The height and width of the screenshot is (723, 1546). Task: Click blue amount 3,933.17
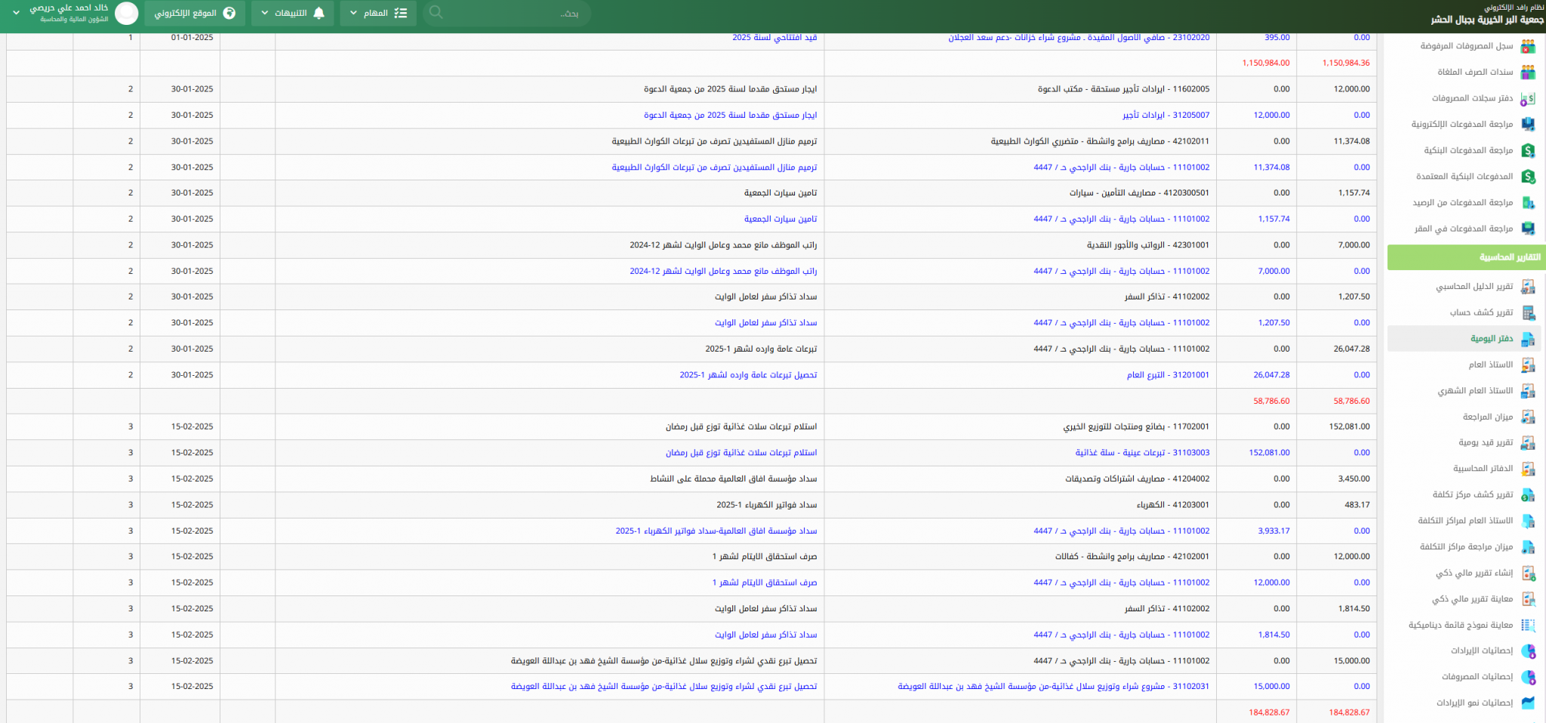[x=1273, y=531]
